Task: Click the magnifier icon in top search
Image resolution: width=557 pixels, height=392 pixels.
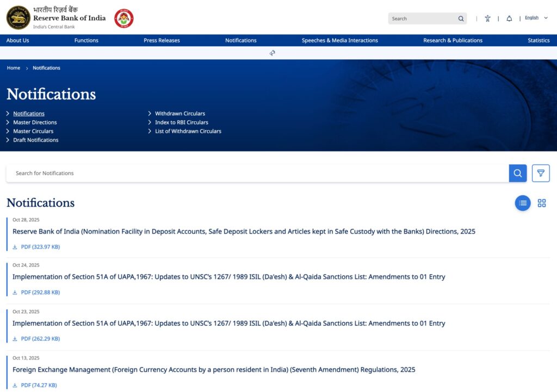Action: [461, 18]
